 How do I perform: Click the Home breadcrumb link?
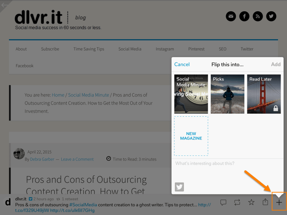coord(58,95)
